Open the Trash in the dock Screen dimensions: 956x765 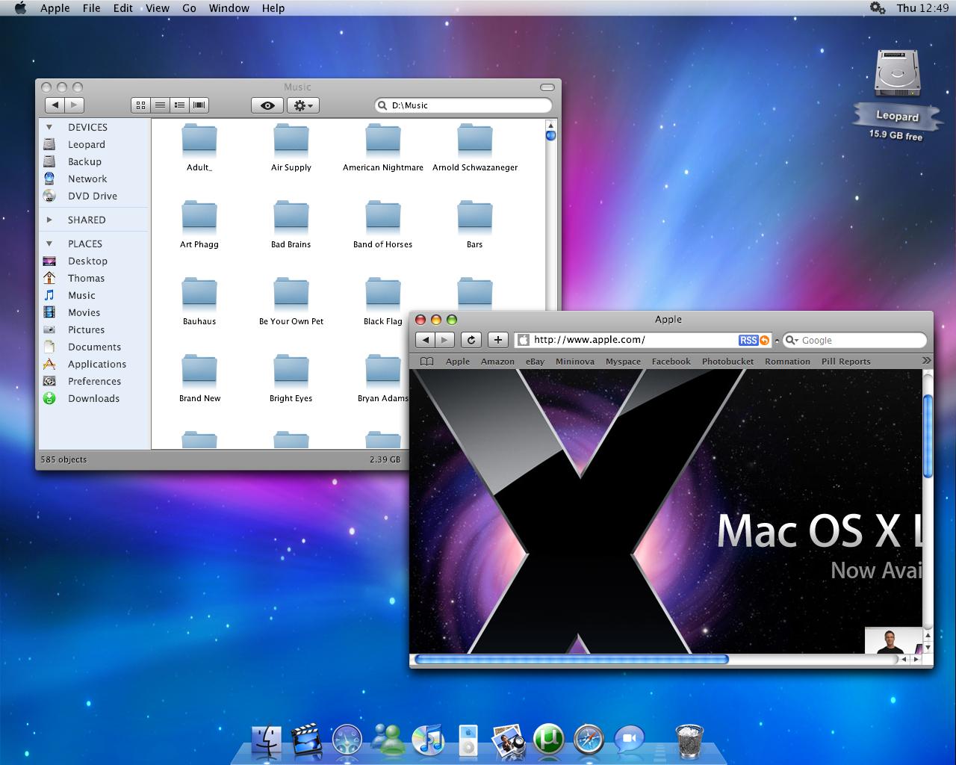(x=689, y=740)
